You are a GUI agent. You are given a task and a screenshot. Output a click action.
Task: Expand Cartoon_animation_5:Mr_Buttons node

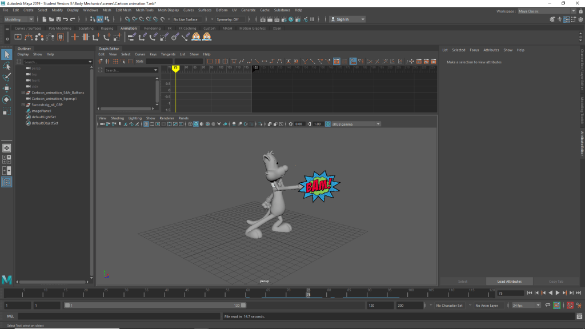(23, 93)
